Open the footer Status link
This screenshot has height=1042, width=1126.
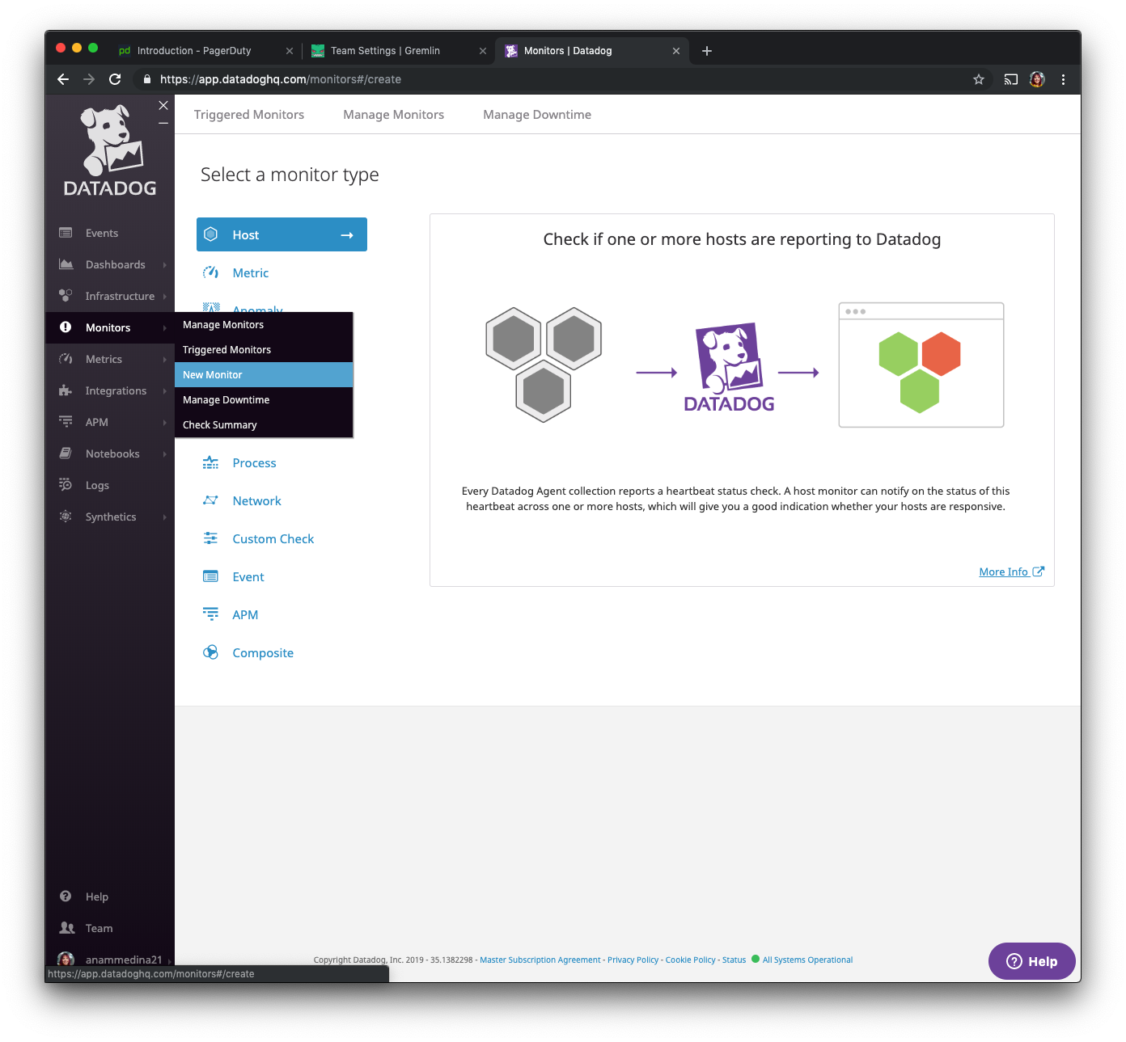click(x=734, y=960)
